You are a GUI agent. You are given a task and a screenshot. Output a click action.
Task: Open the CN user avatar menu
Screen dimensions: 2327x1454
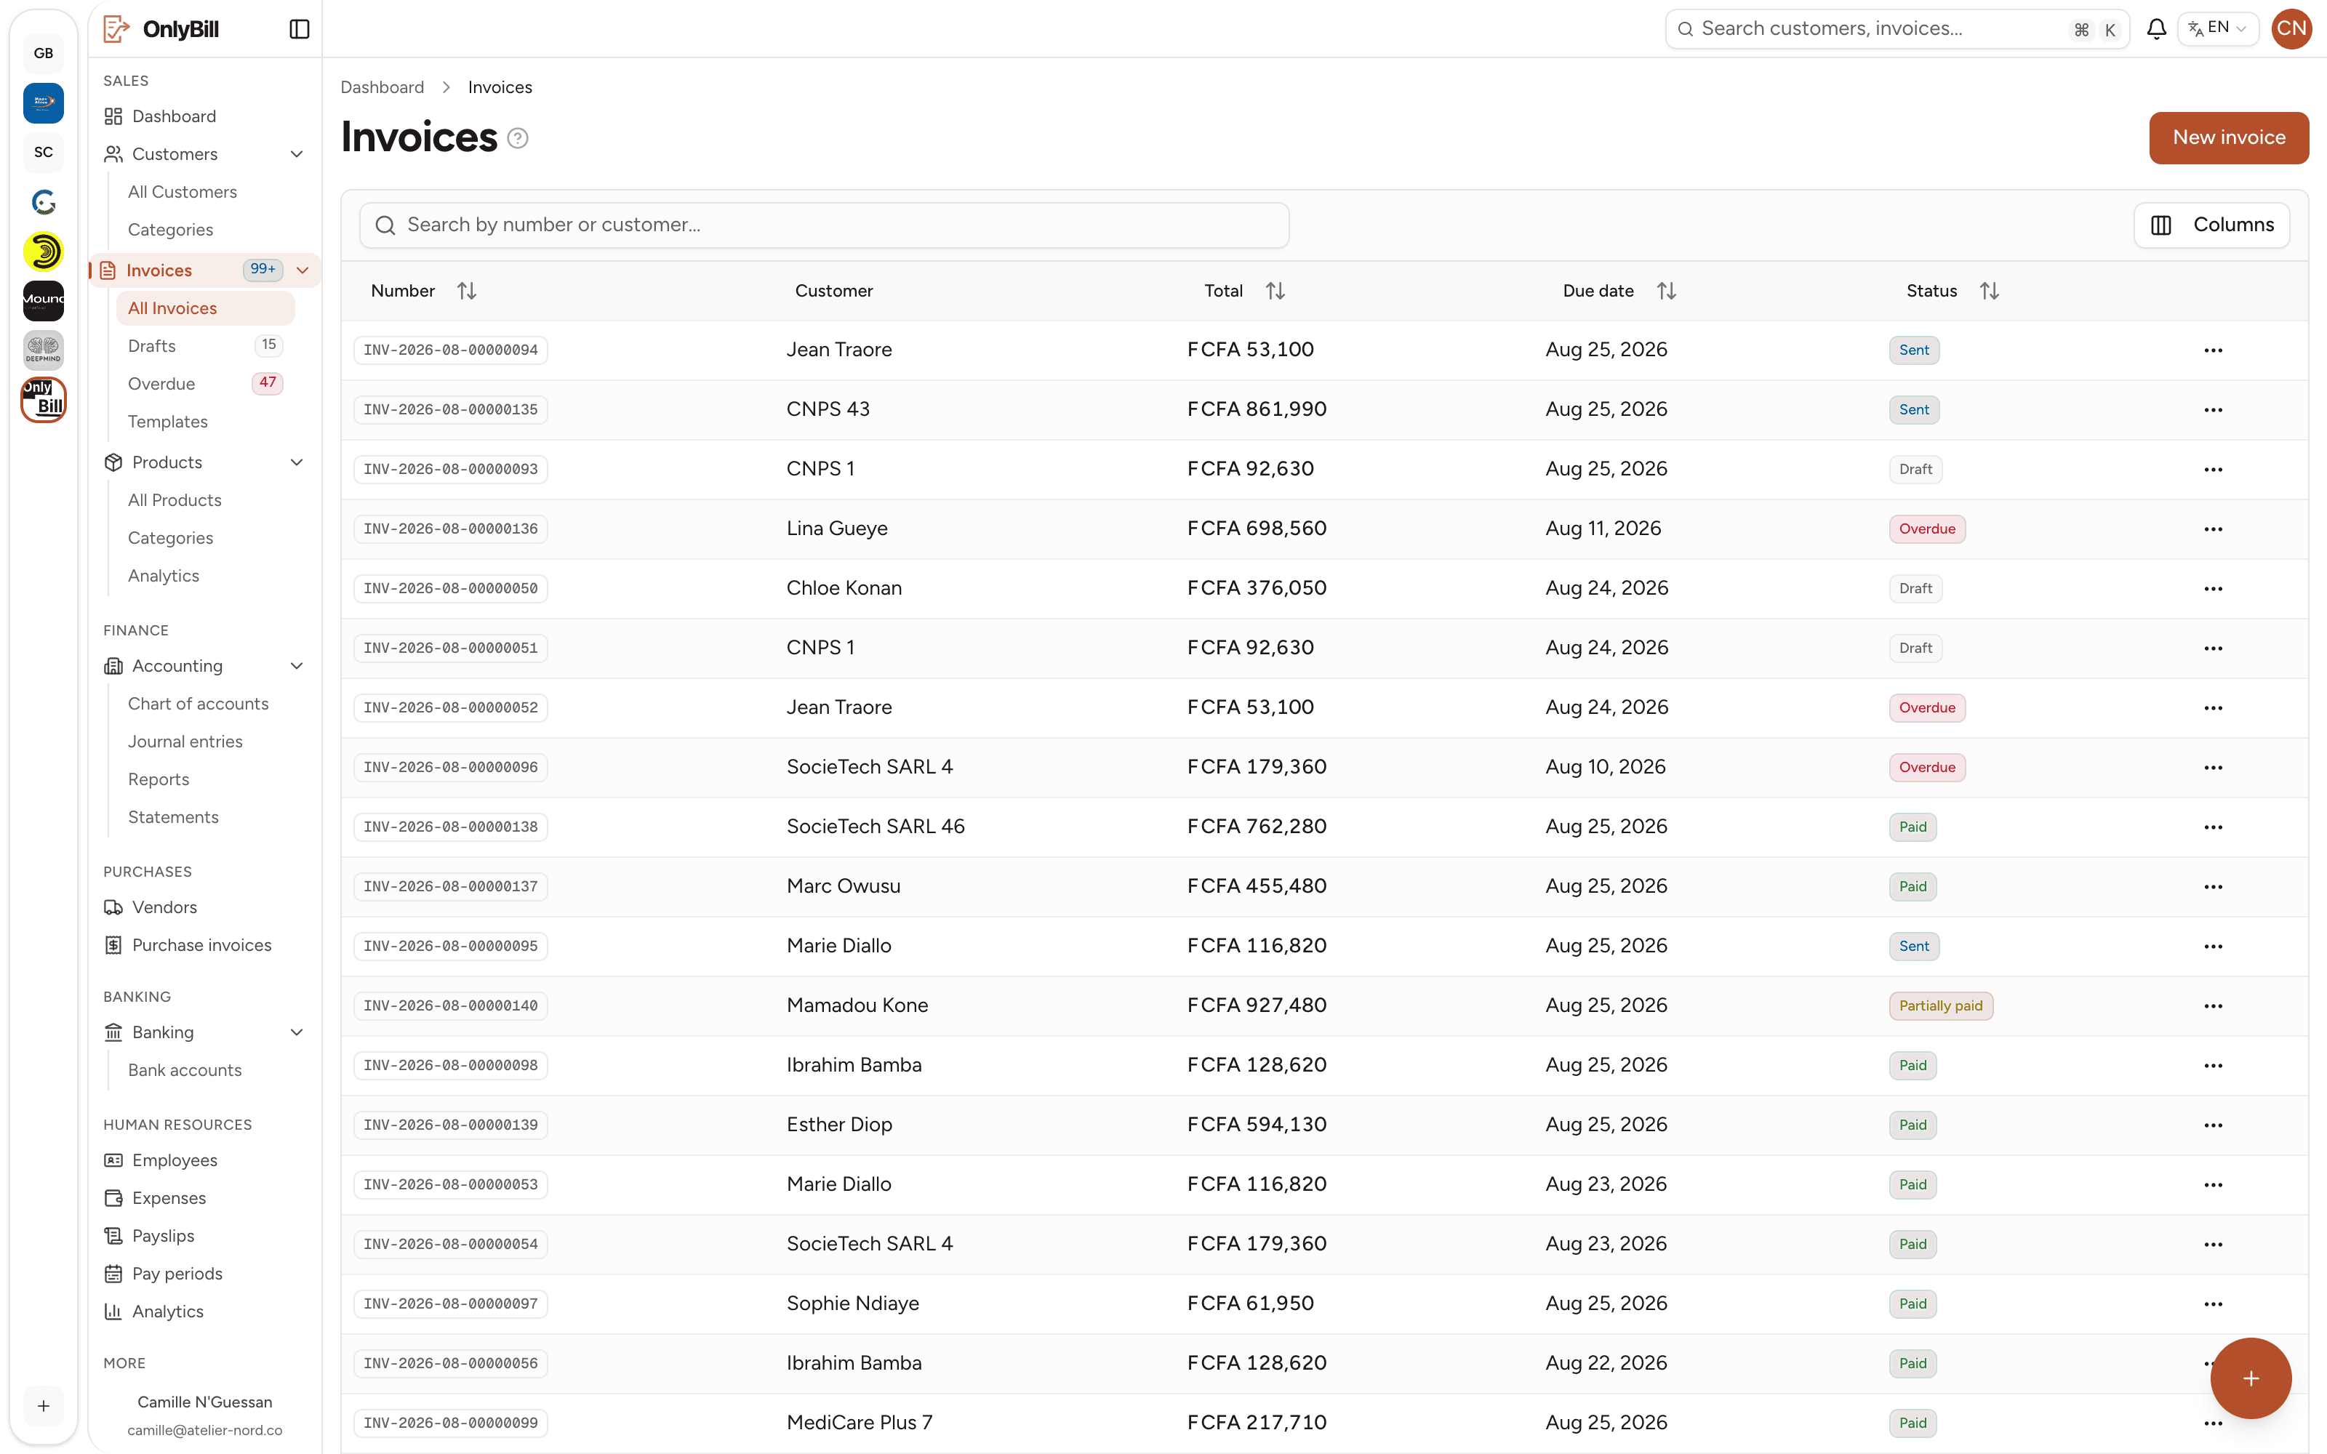2291,29
